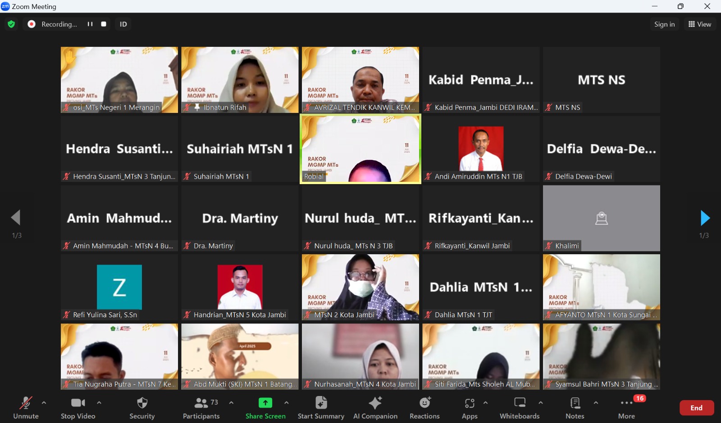
Task: Open the Security shield options
Action: coord(142,408)
